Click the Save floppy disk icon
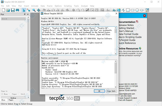This screenshot has width=162, height=106. coord(13,10)
